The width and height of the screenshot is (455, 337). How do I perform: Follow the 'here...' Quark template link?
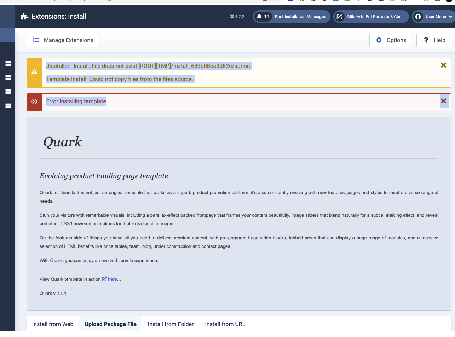(x=114, y=279)
